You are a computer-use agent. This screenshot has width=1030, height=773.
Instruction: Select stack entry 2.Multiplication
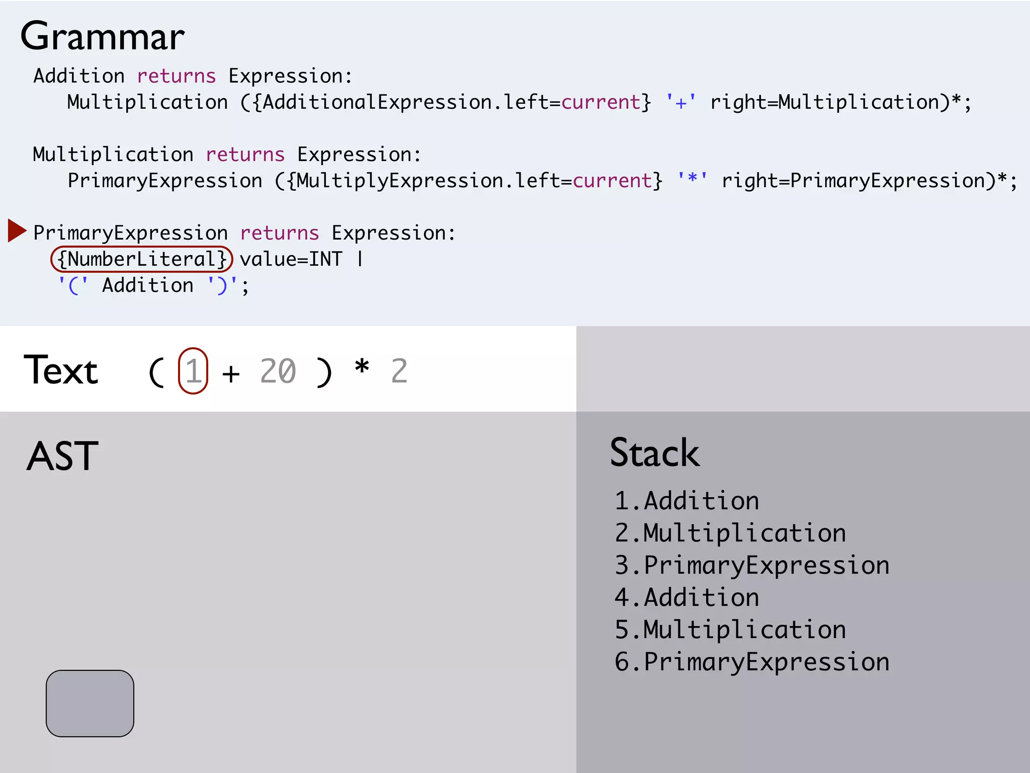[x=730, y=533]
